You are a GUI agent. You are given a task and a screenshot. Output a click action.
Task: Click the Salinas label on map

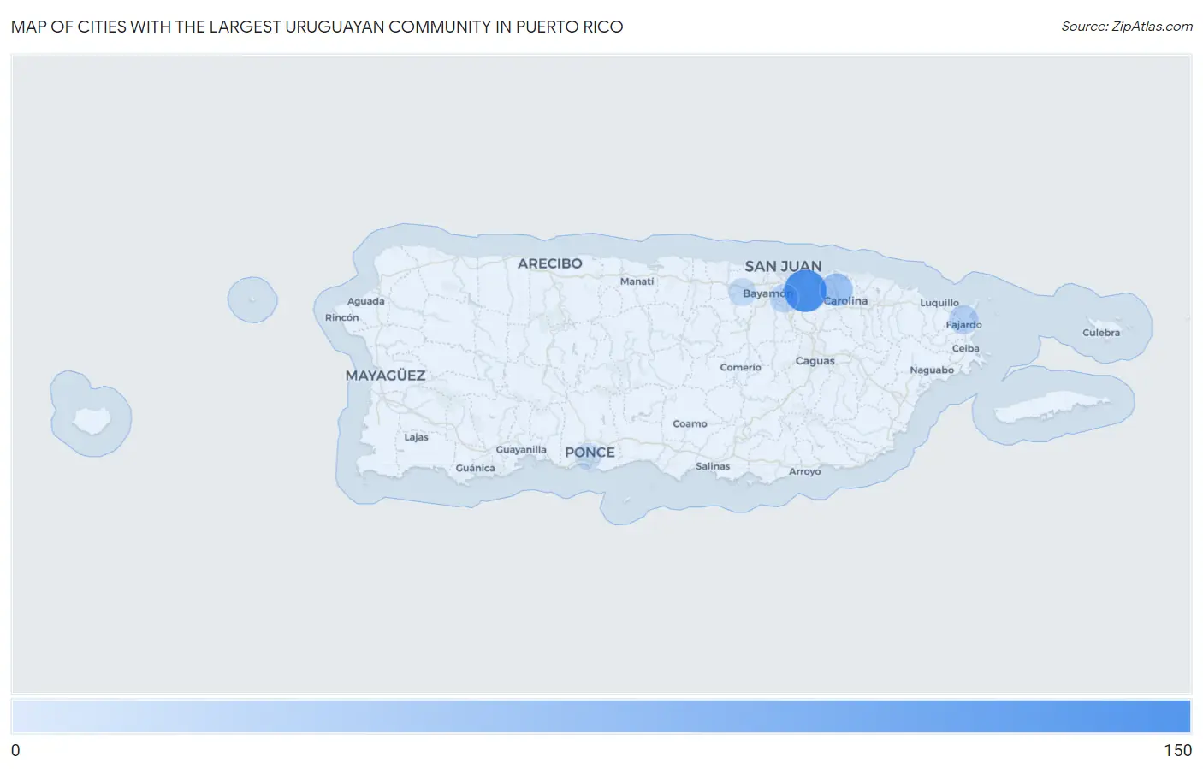tap(713, 466)
